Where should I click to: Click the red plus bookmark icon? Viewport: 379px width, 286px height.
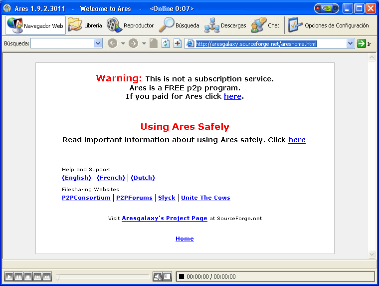click(x=178, y=43)
